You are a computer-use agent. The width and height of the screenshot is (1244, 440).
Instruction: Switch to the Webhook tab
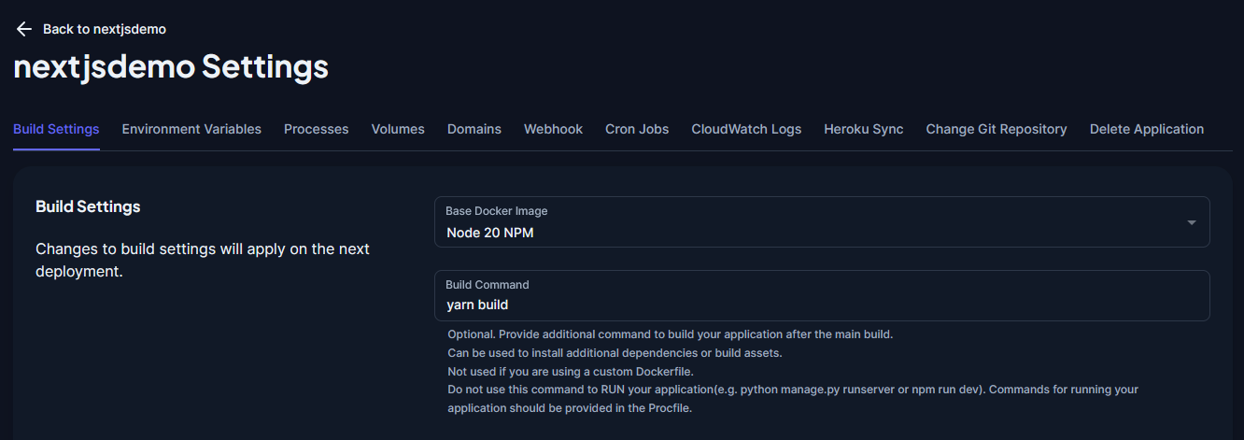click(553, 129)
